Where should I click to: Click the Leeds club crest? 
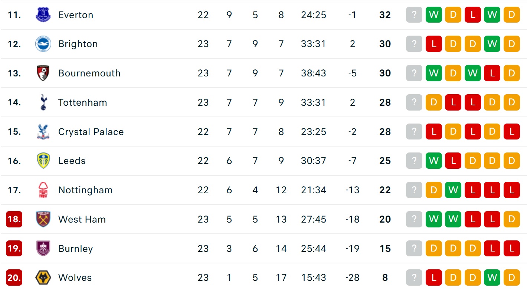(43, 161)
